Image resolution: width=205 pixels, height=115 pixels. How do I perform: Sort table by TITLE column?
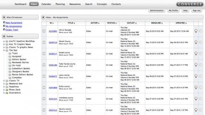[x=71, y=23]
